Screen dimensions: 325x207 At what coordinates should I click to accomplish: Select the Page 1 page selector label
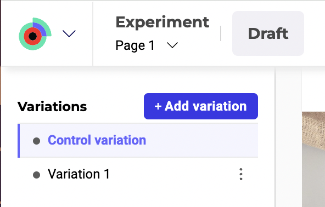[x=135, y=45]
